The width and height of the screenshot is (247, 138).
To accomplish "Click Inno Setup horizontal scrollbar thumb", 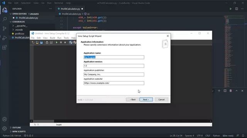I will pyautogui.click(x=44, y=121).
